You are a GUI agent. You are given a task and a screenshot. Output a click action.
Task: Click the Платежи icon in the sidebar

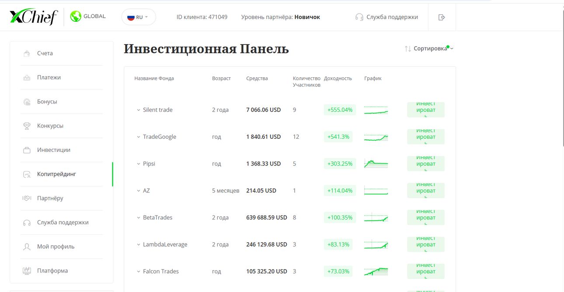pos(27,78)
